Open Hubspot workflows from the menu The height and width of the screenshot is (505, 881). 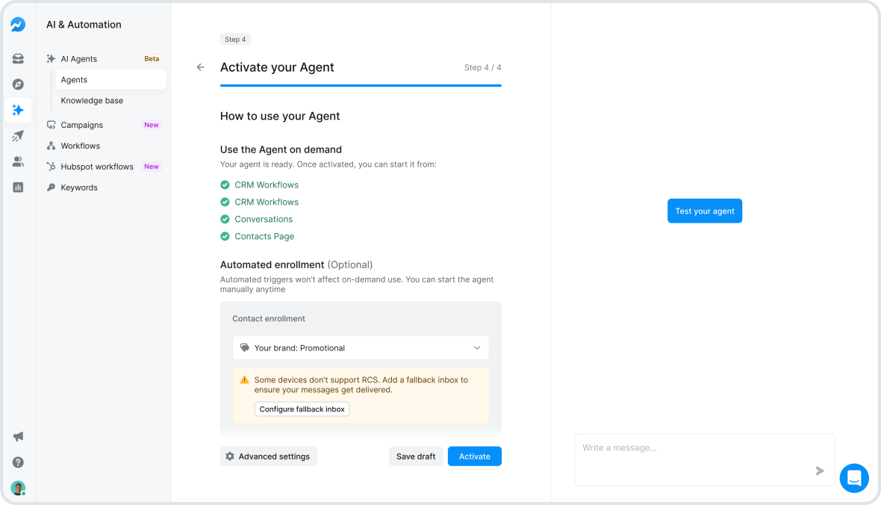96,166
